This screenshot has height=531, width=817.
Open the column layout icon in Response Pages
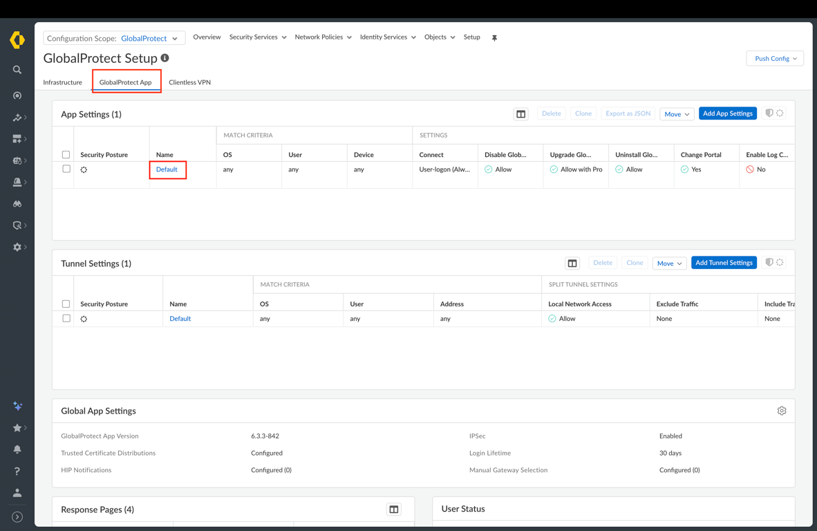[x=394, y=509]
